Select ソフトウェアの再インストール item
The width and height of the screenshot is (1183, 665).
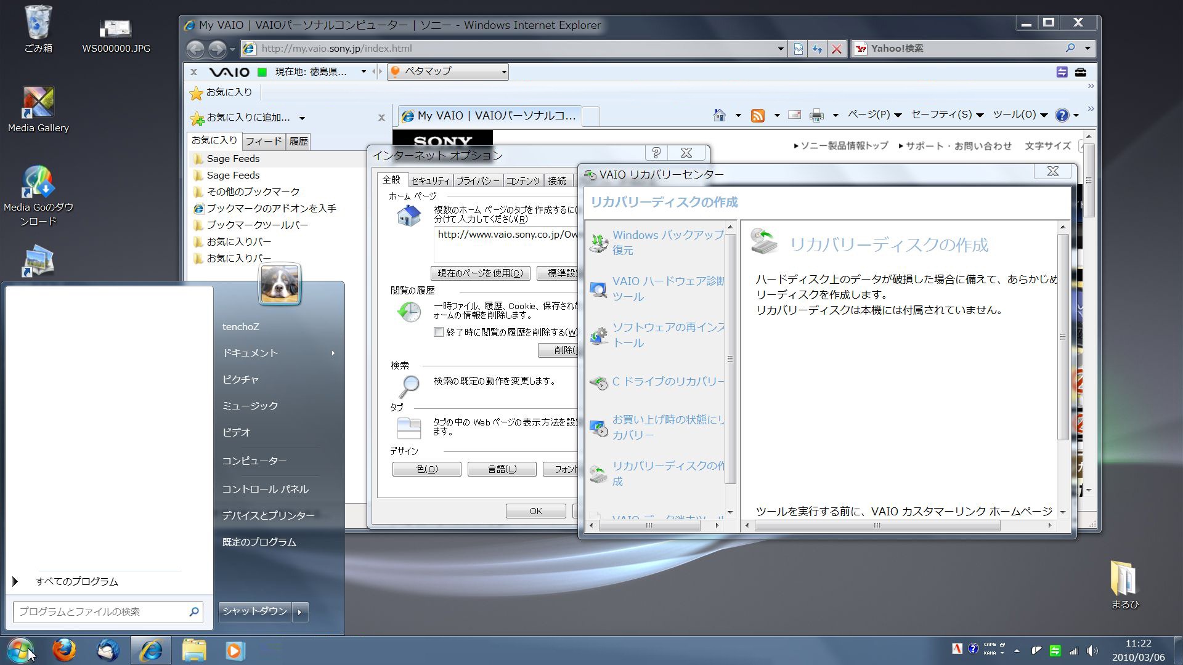pos(657,335)
